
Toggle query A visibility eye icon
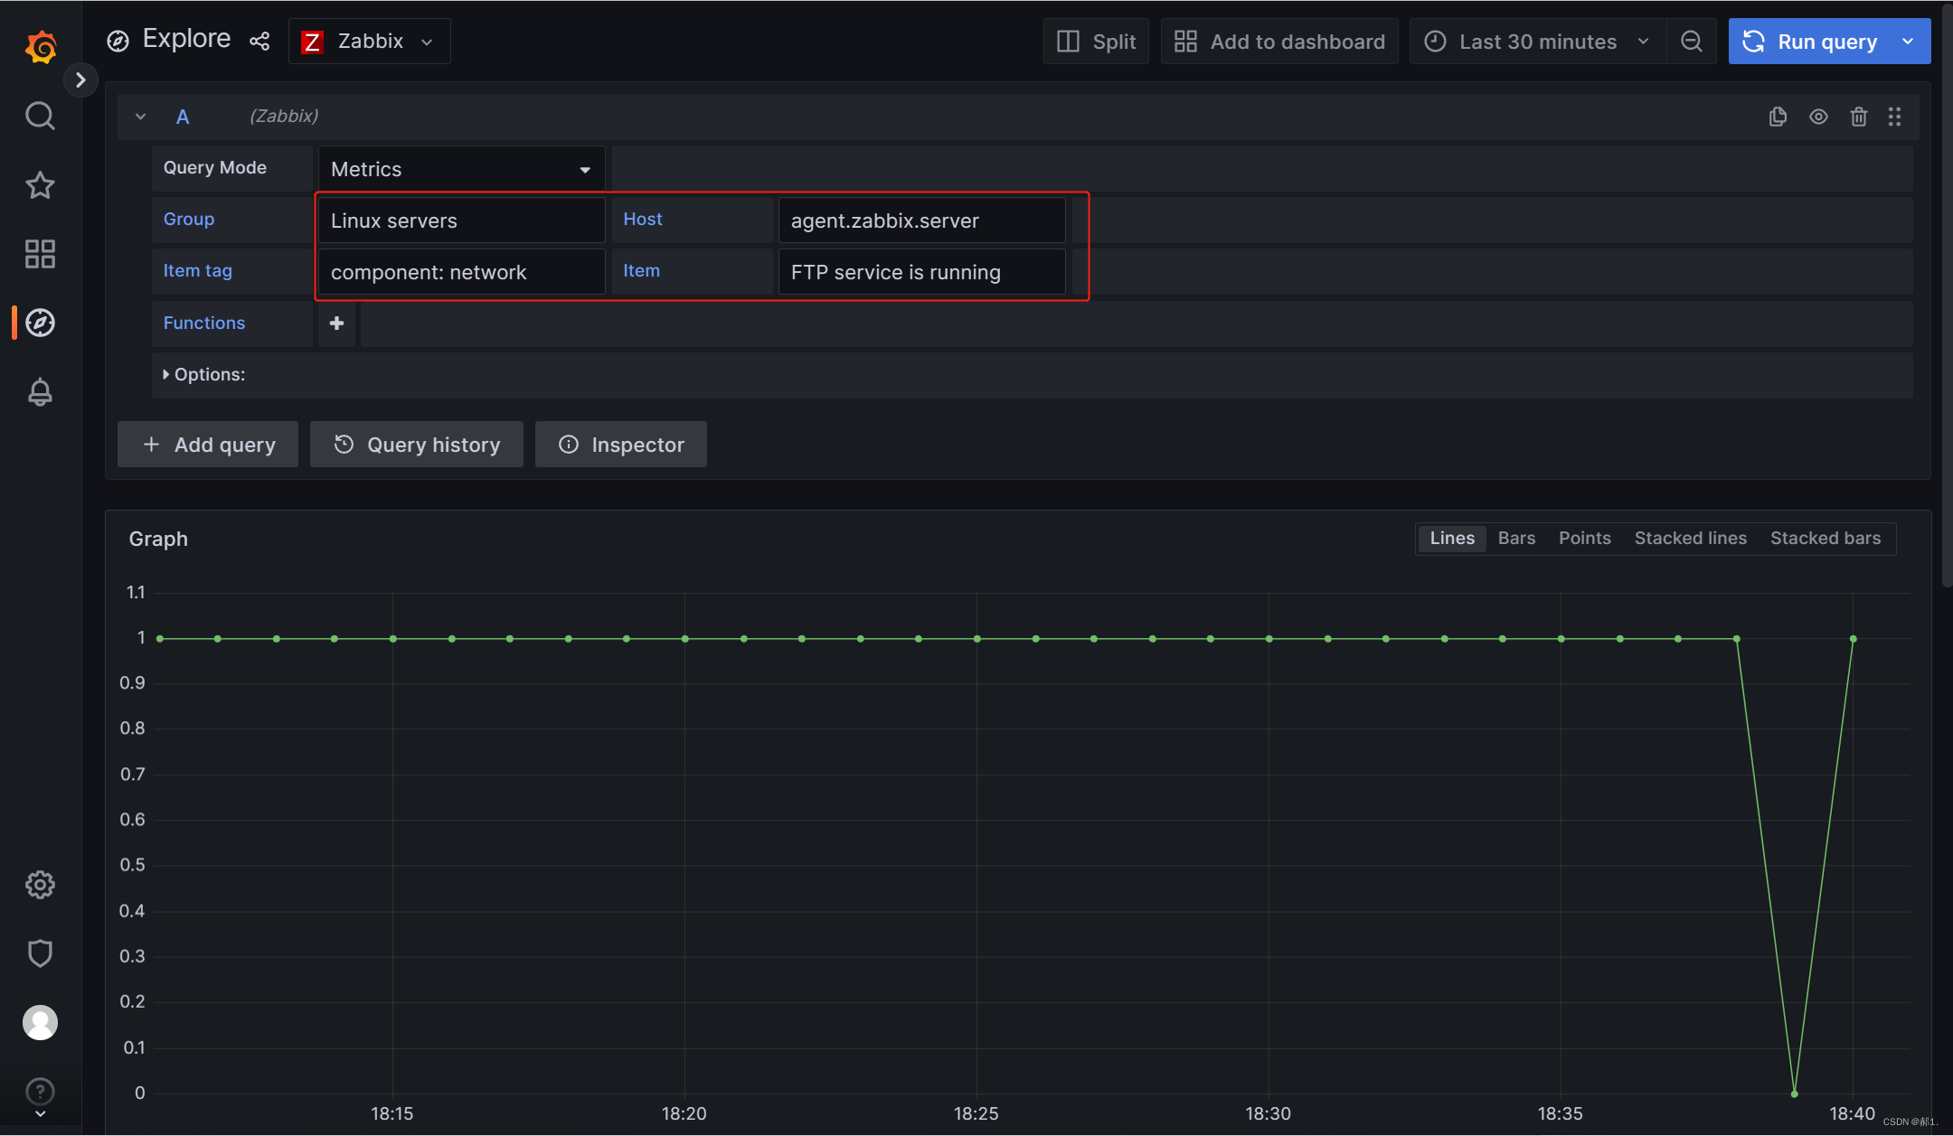(x=1818, y=117)
